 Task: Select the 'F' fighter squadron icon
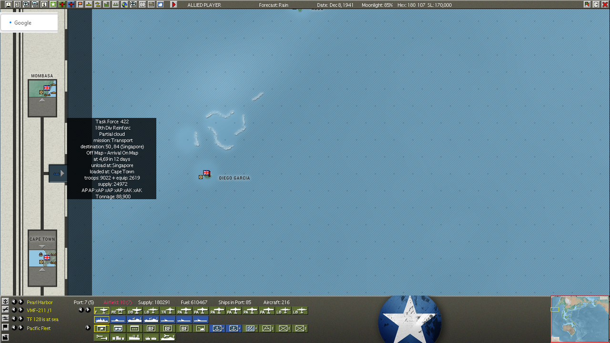[102, 311]
